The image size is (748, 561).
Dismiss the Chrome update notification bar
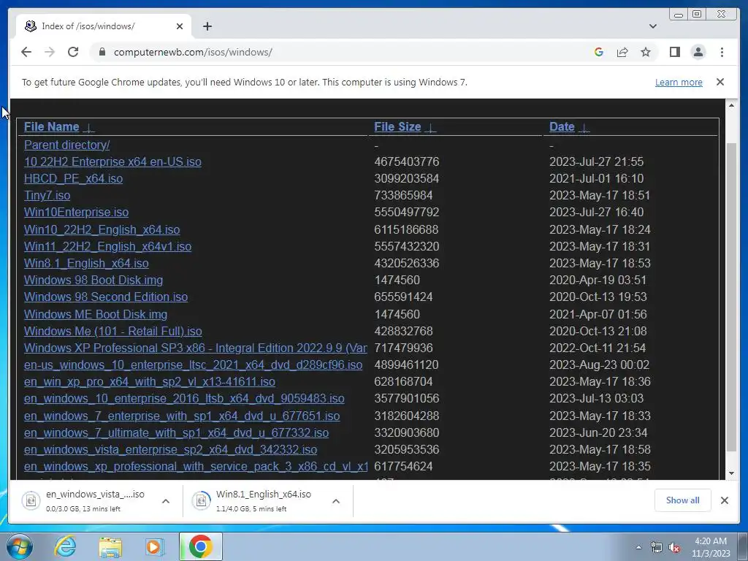[720, 82]
